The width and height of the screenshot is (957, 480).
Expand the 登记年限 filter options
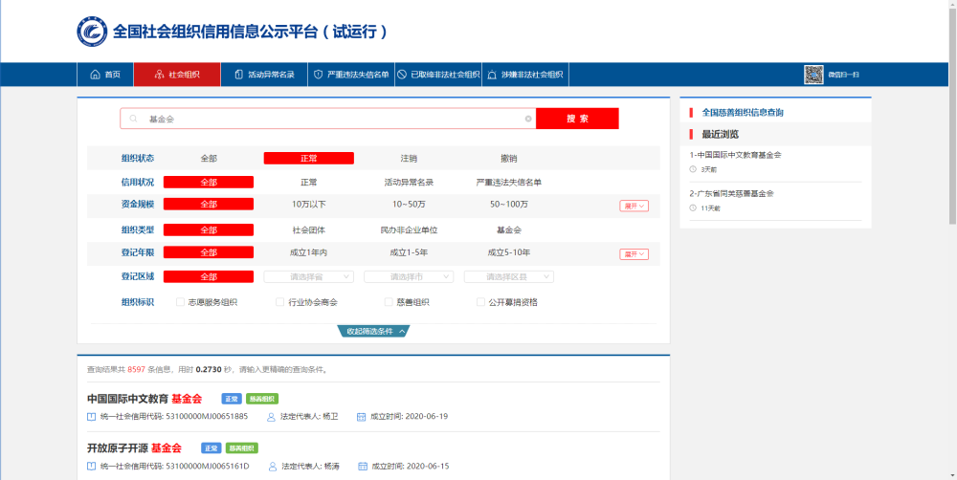click(634, 254)
